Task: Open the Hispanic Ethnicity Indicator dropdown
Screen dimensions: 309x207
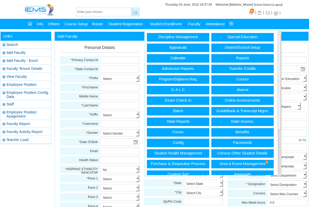Action: 120,169
